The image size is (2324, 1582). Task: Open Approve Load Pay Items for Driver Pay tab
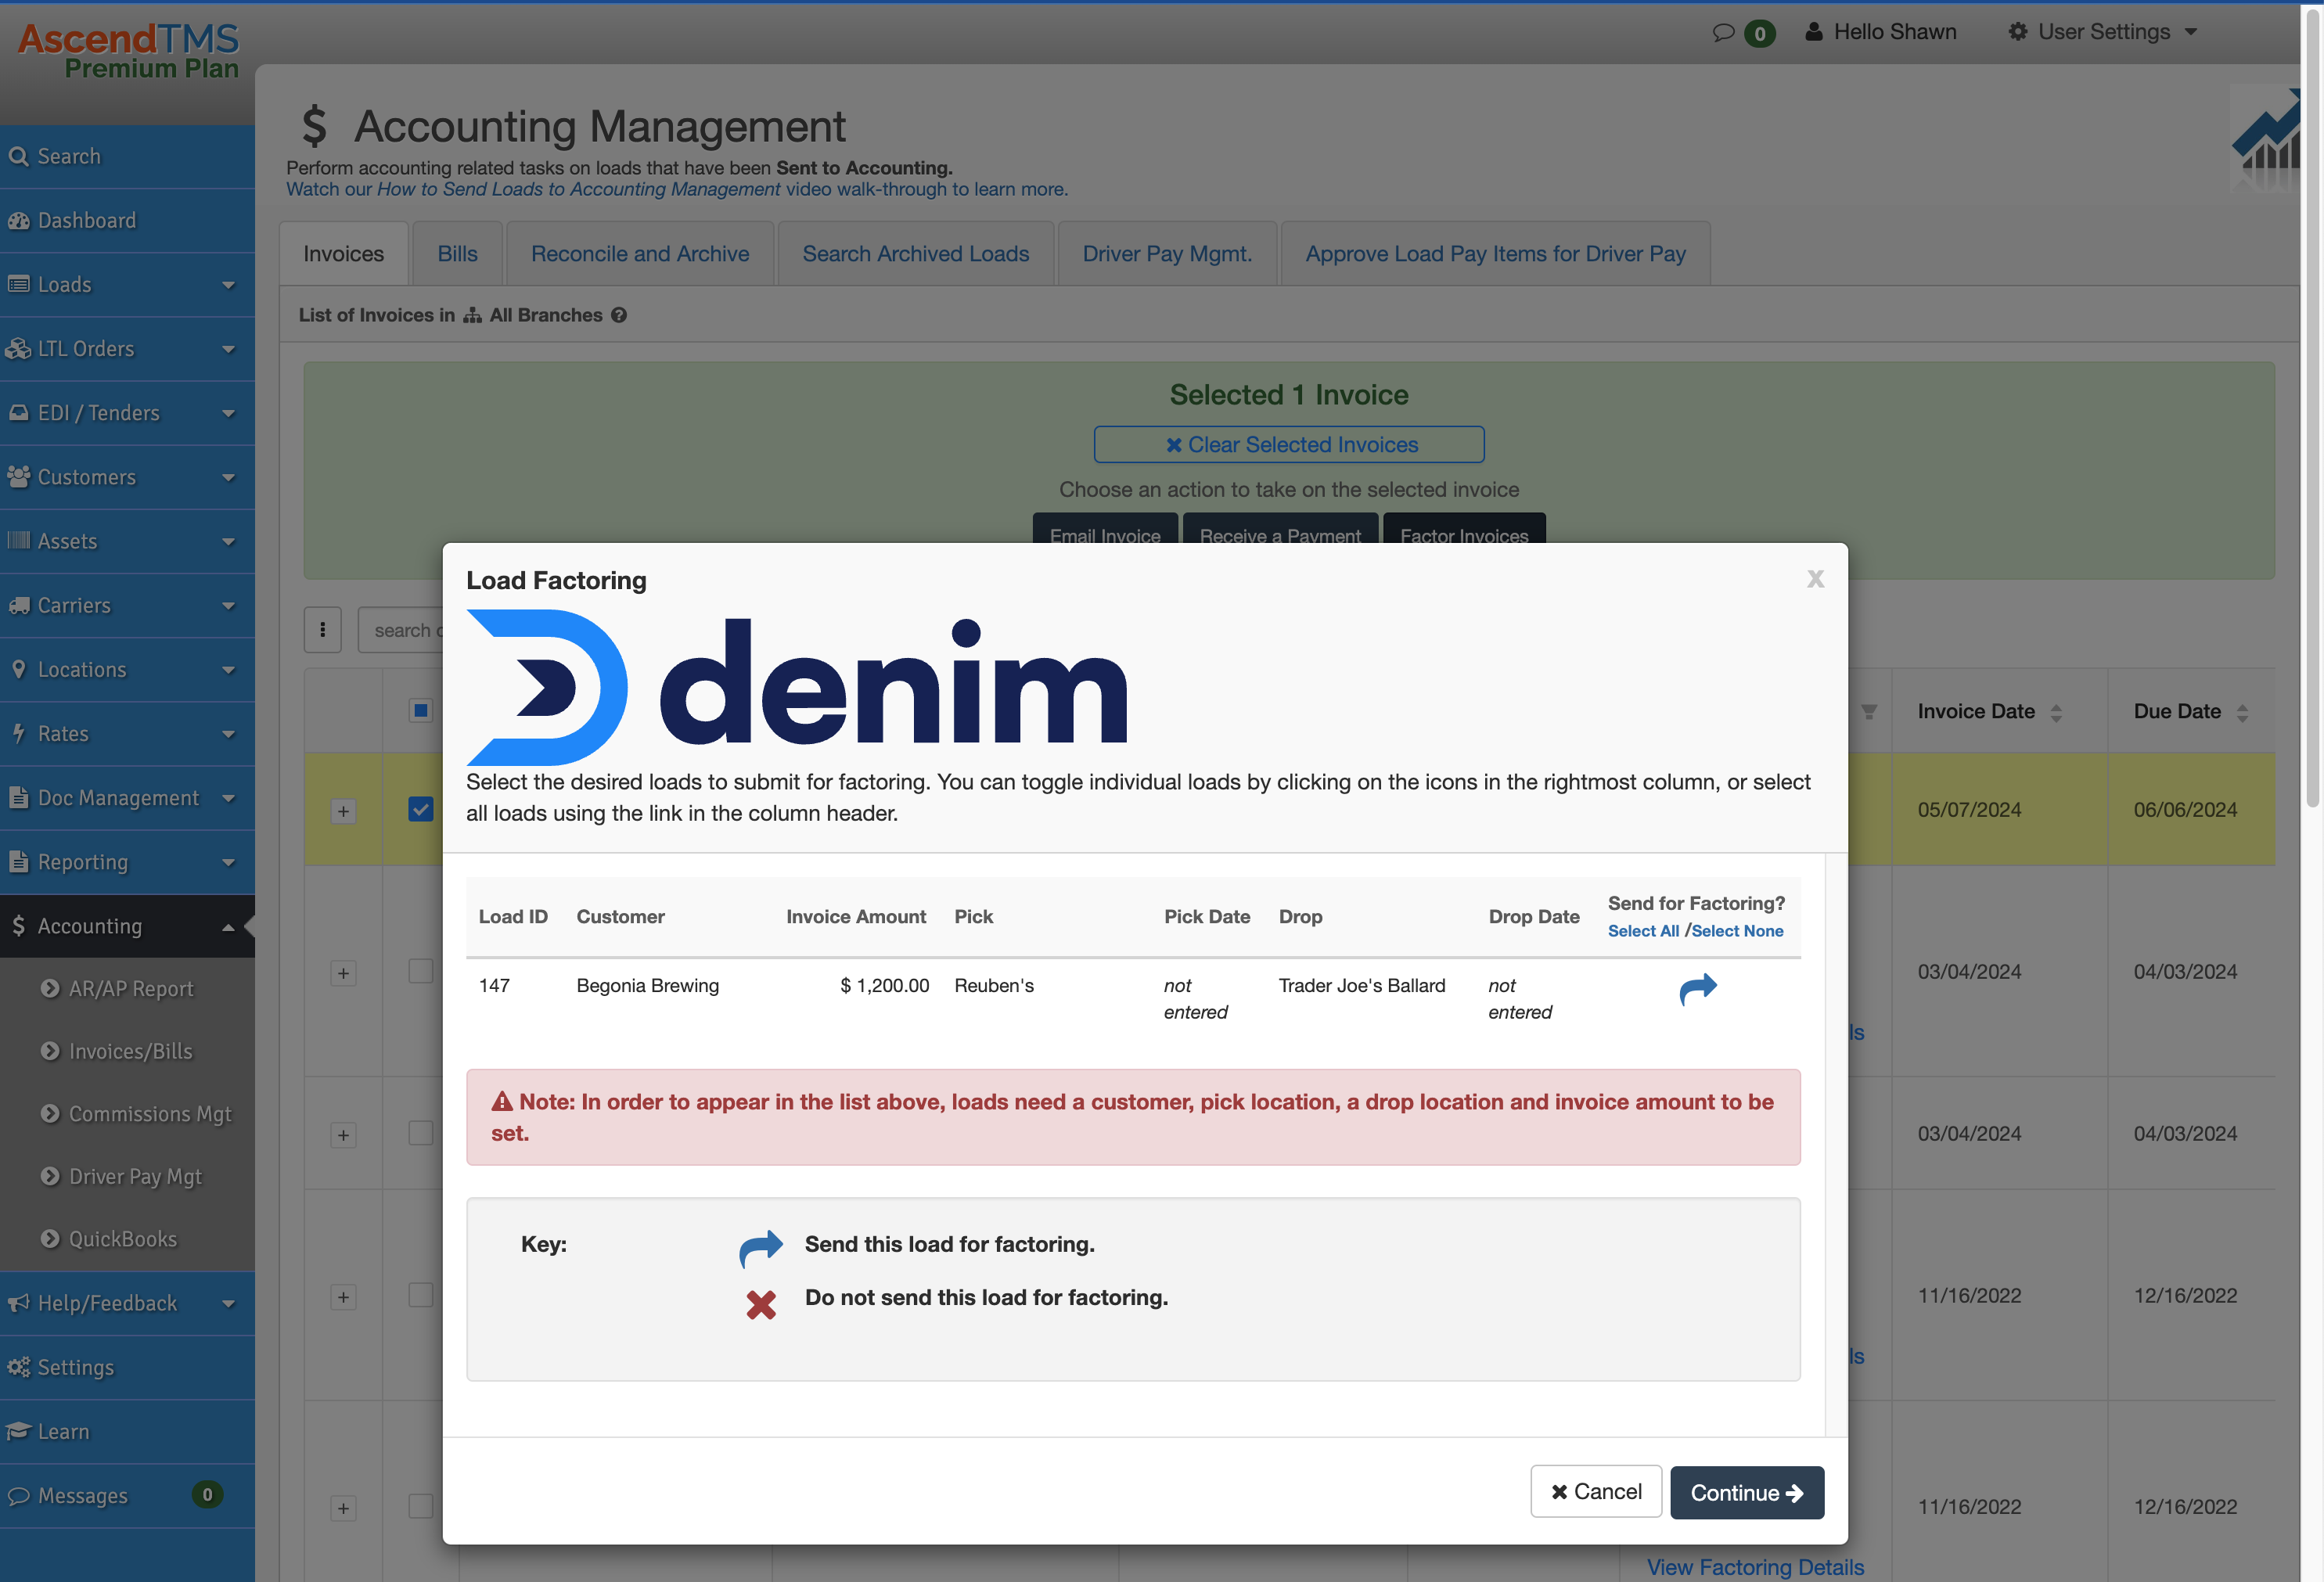pos(1495,254)
